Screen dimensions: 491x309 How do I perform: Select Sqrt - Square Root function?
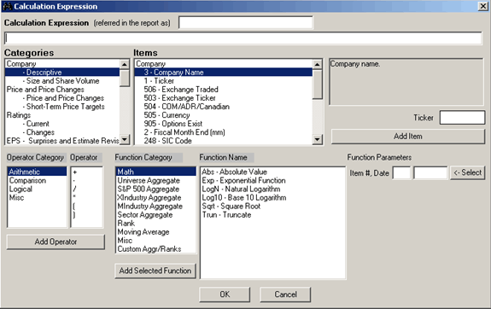coord(231,207)
